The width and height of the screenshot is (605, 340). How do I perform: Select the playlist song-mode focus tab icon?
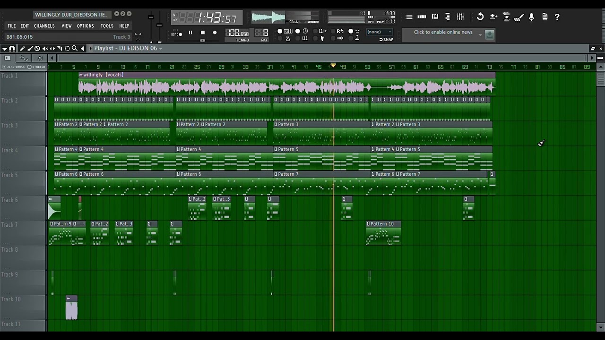pos(8,58)
